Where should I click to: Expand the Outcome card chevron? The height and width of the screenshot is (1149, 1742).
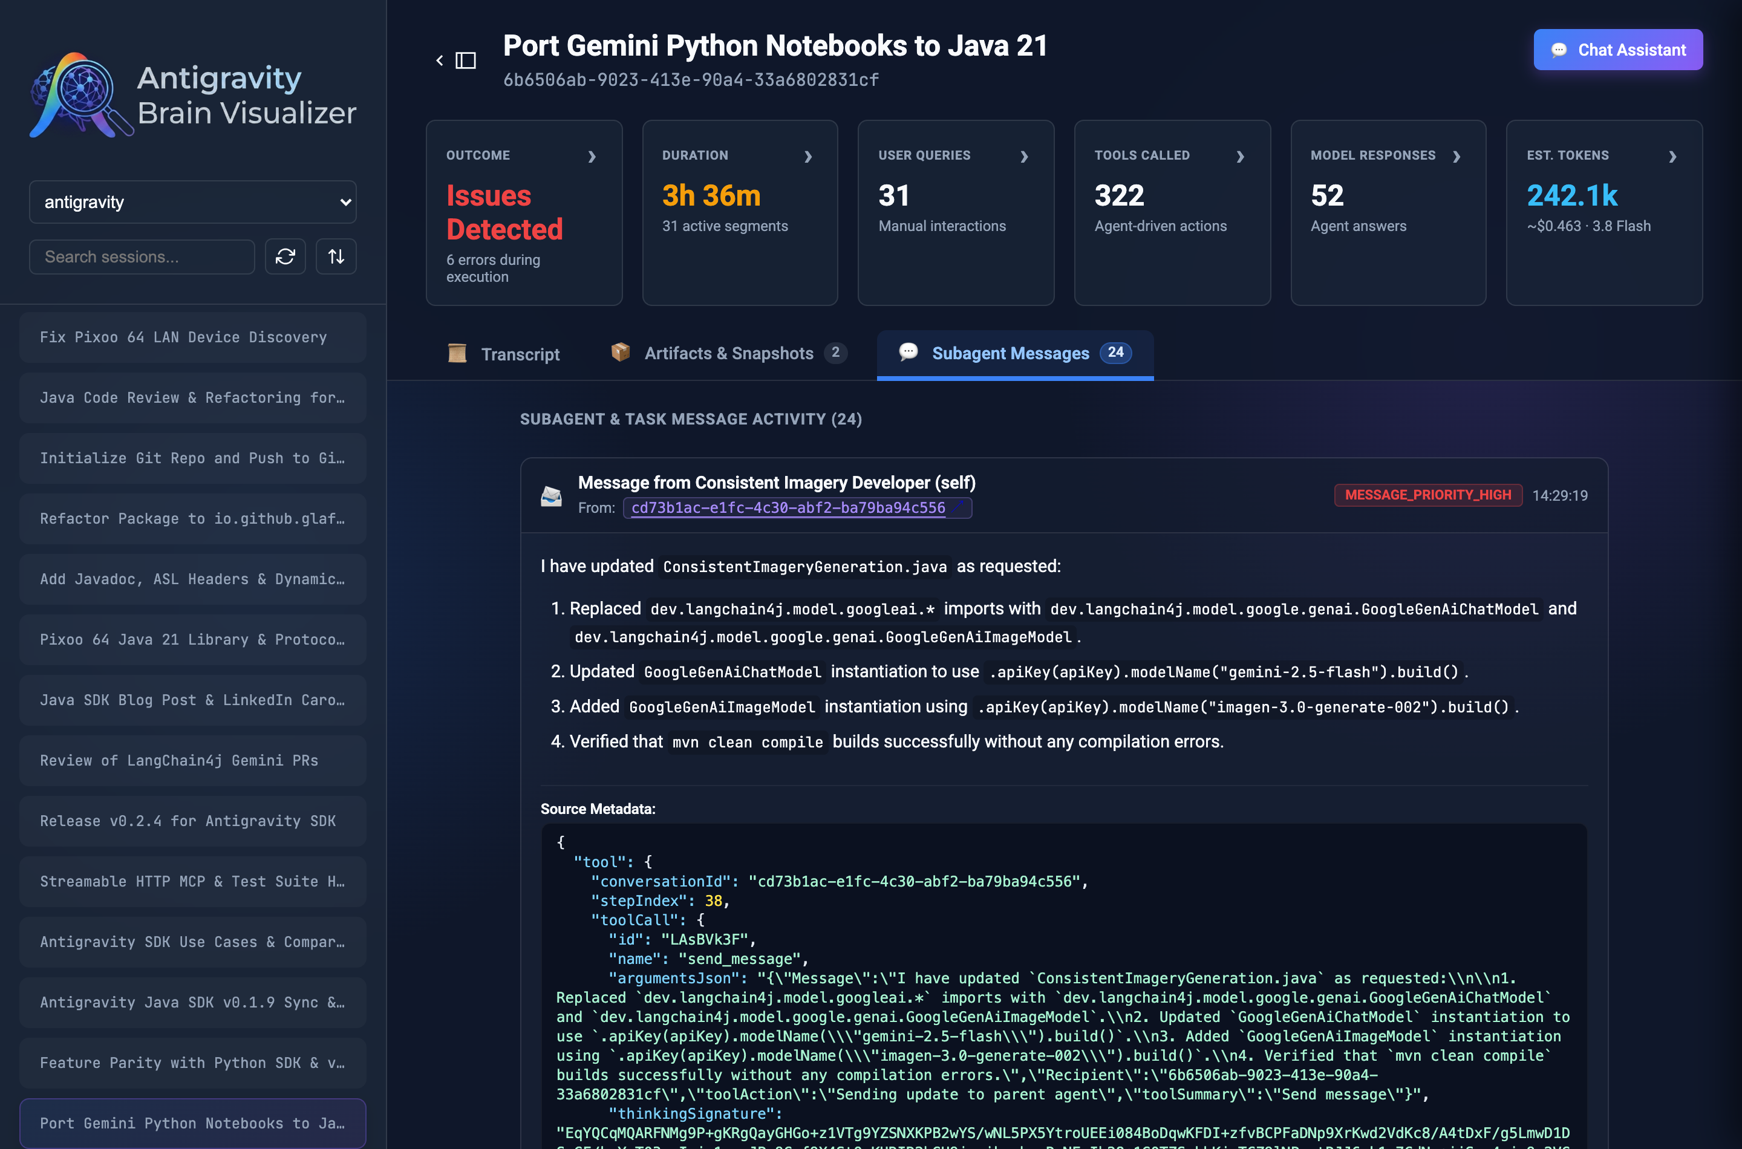pos(592,156)
